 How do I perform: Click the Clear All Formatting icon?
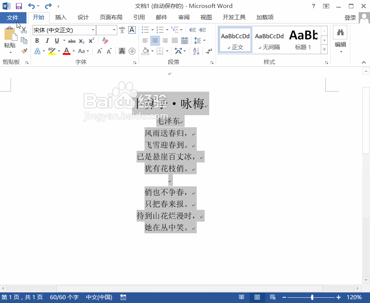104,40
